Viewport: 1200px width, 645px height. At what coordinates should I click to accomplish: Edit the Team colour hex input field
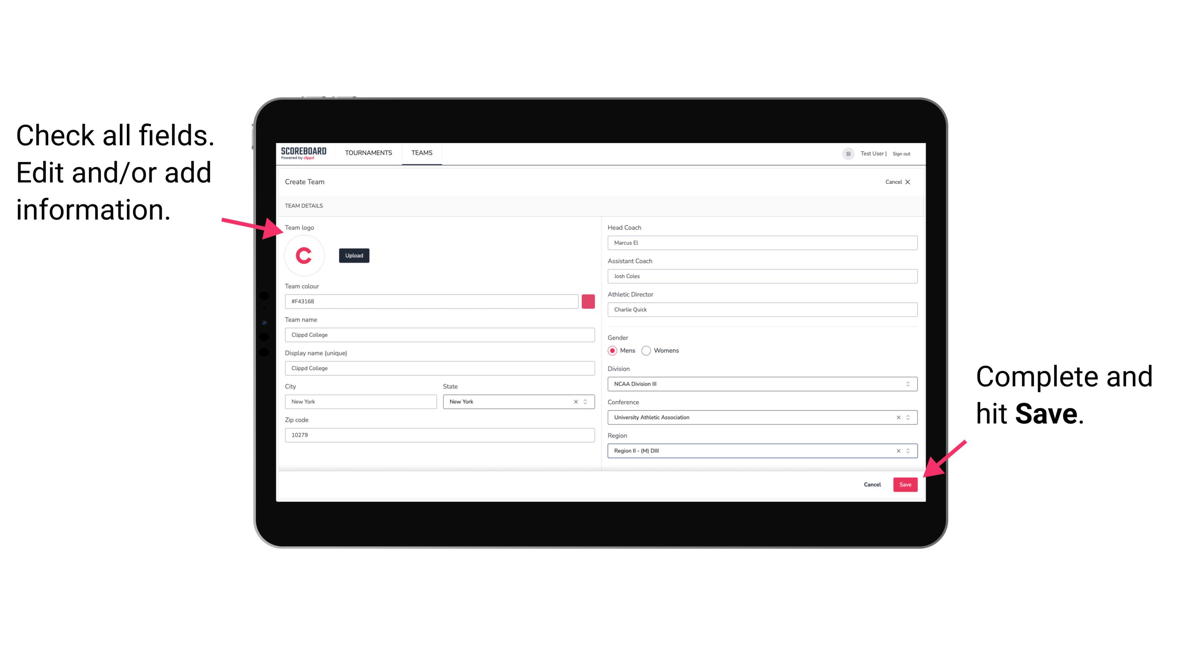pyautogui.click(x=432, y=301)
